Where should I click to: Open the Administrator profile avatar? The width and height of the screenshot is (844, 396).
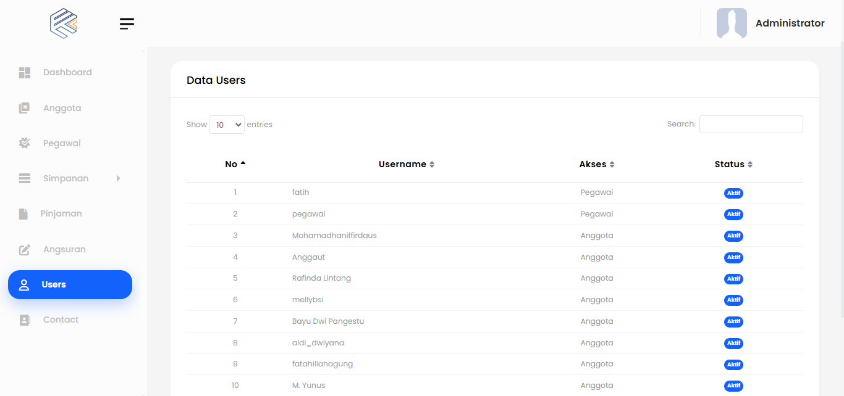(732, 23)
